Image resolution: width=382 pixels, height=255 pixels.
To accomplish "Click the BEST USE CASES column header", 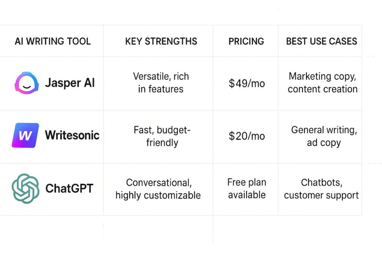I will pos(322,41).
